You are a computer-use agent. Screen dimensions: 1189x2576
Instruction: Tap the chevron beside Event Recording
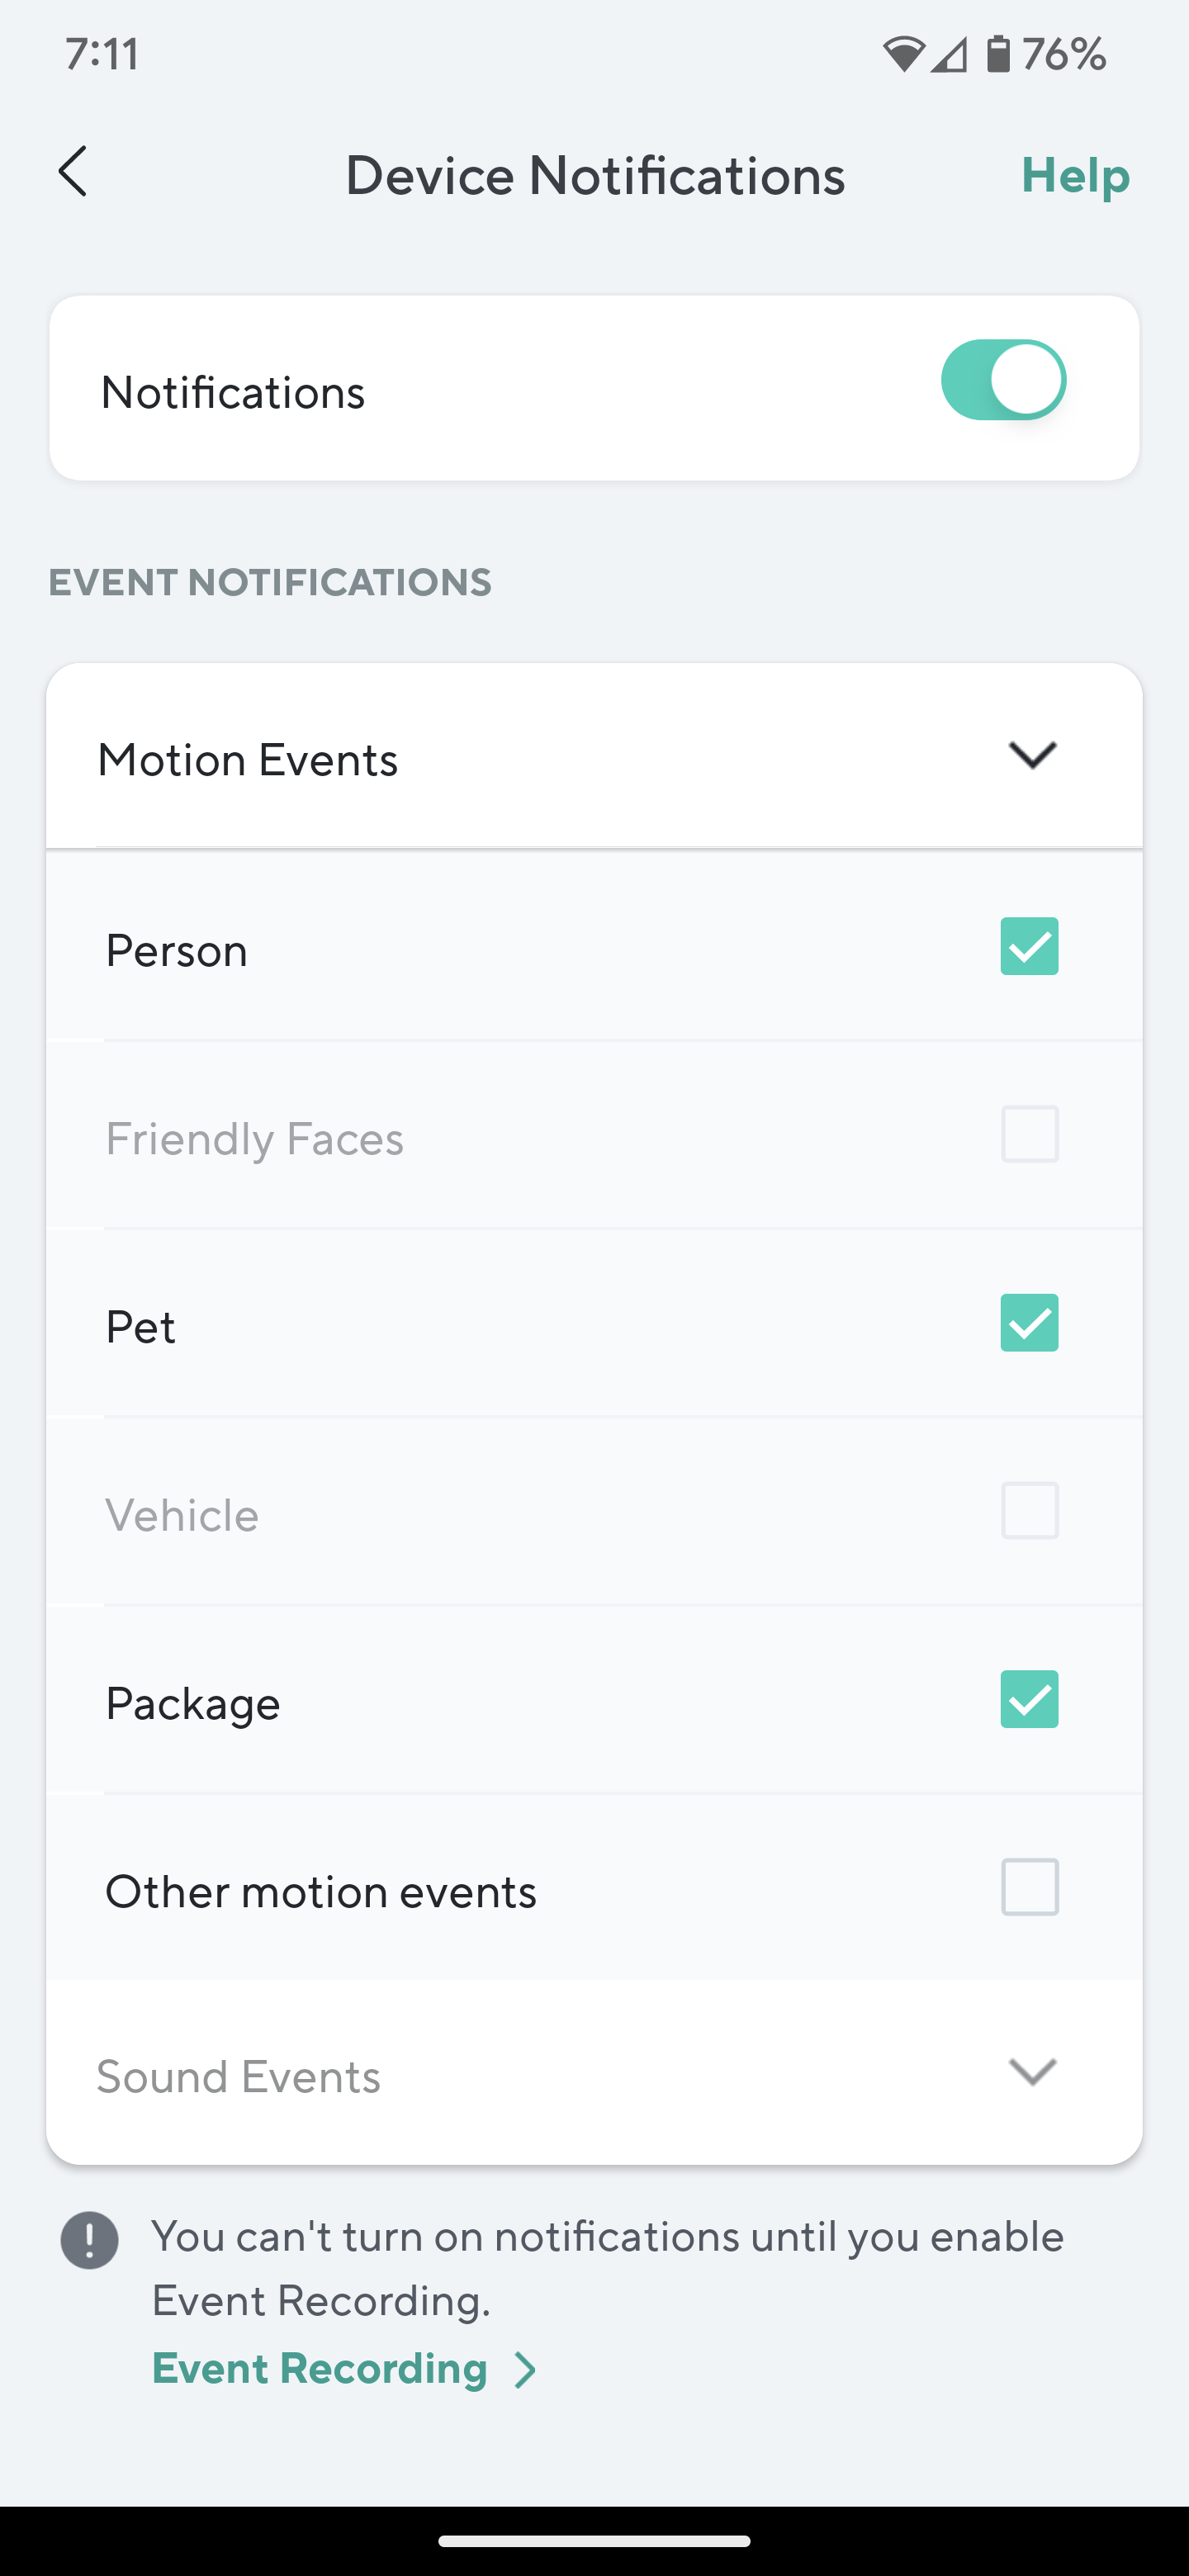pos(525,2370)
